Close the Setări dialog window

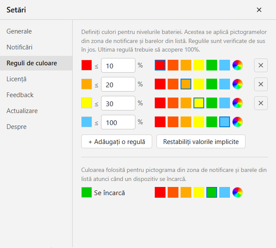pos(259,10)
